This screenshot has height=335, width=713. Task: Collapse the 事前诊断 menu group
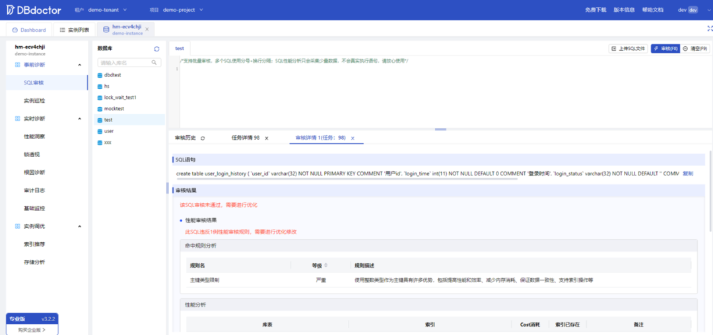pyautogui.click(x=80, y=65)
